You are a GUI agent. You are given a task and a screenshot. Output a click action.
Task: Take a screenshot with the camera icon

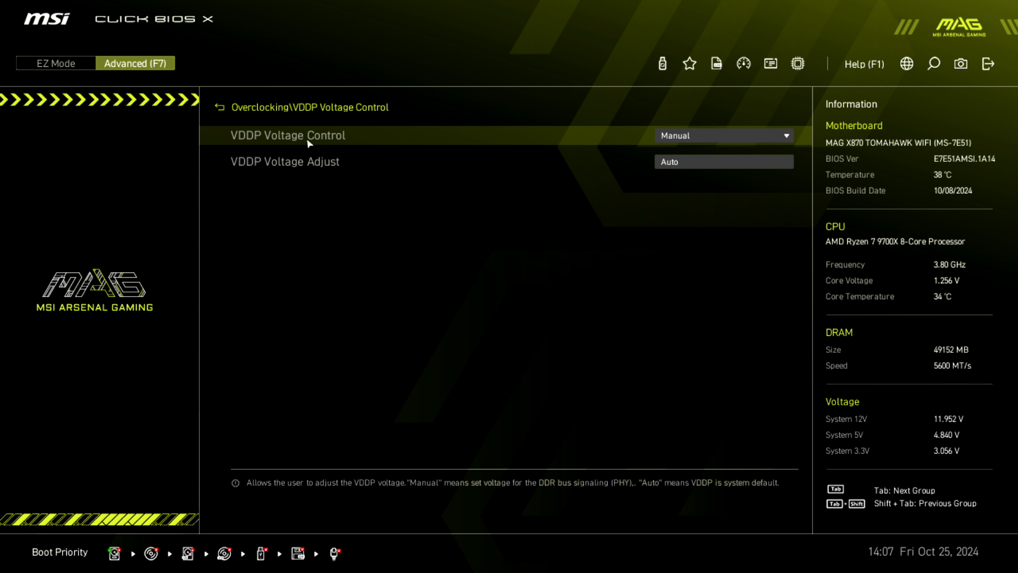coord(961,64)
